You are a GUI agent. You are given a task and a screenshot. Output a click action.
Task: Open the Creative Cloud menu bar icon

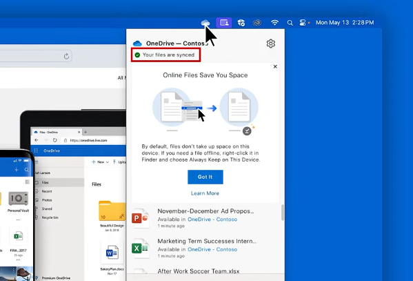coord(256,23)
